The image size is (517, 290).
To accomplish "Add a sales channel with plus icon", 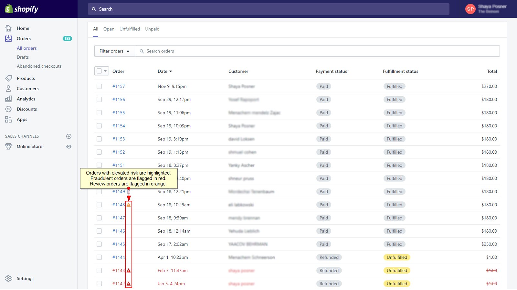I will point(69,136).
